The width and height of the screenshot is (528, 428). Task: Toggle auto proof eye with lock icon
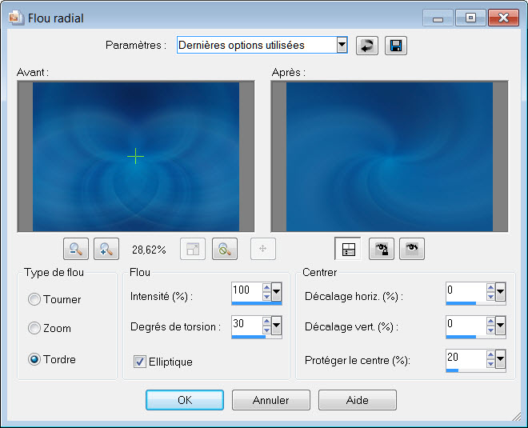click(382, 249)
